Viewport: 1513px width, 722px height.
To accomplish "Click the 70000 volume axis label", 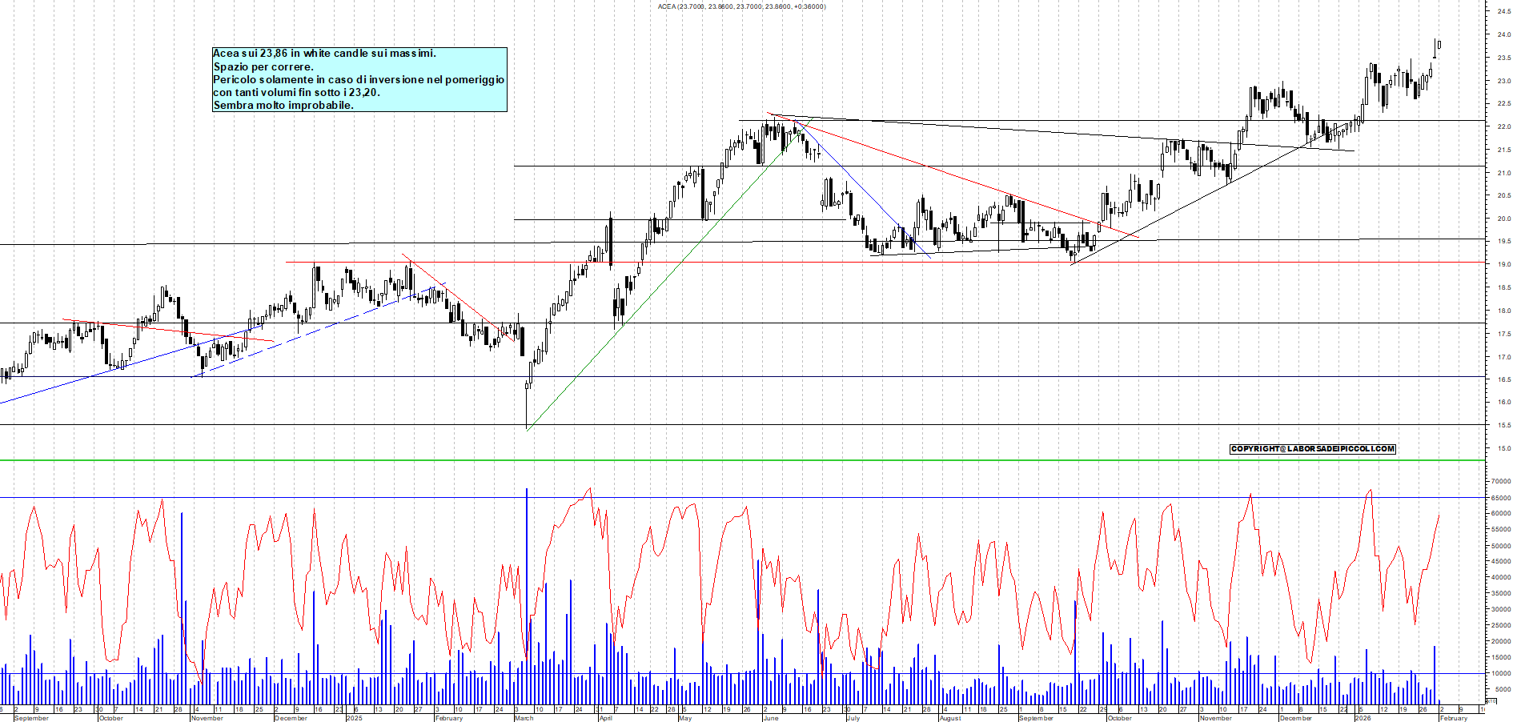I will (x=1500, y=482).
